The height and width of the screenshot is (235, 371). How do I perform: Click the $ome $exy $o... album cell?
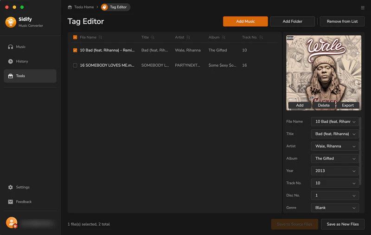coord(222,65)
